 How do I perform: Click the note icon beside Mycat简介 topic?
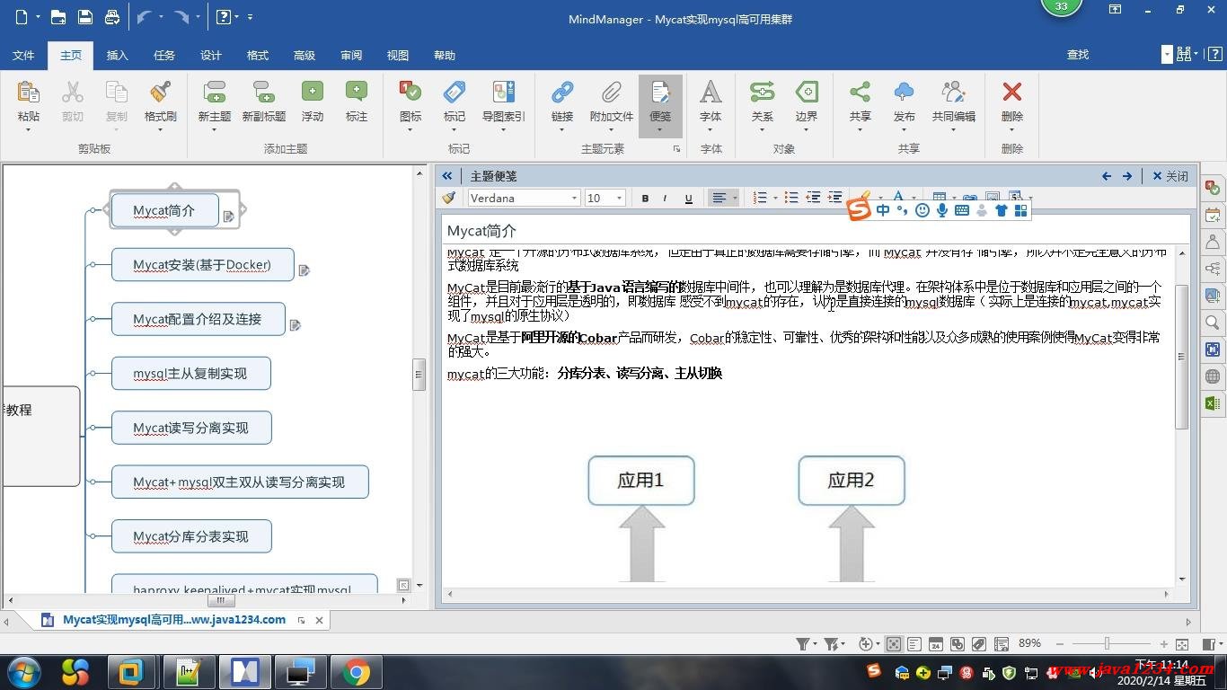pos(229,216)
